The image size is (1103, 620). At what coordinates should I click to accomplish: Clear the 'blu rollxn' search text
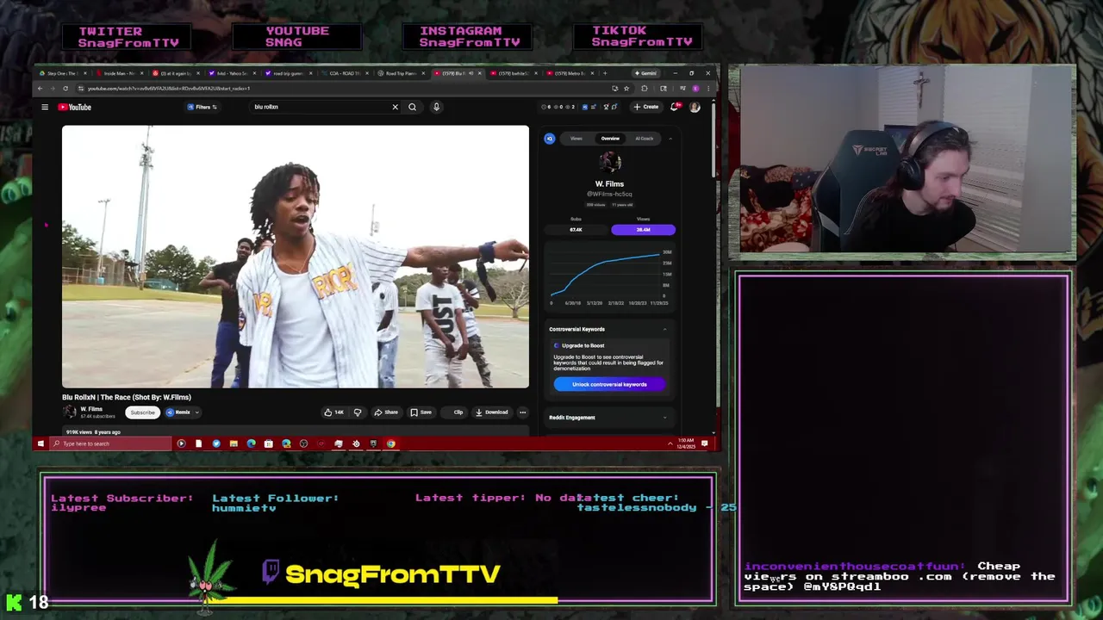click(x=396, y=107)
